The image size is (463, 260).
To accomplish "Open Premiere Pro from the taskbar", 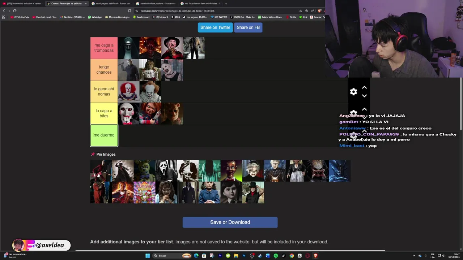I will coord(220,256).
